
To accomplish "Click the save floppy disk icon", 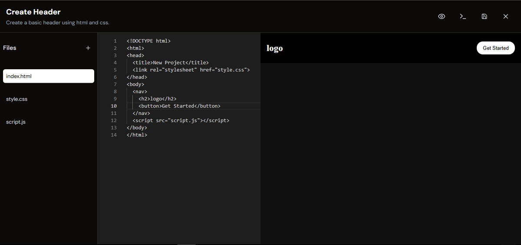I will [484, 16].
